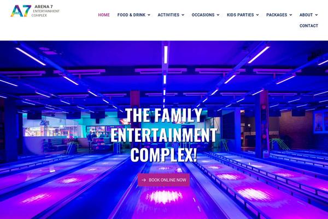Select the Activities menu label
The image size is (328, 219).
[168, 15]
